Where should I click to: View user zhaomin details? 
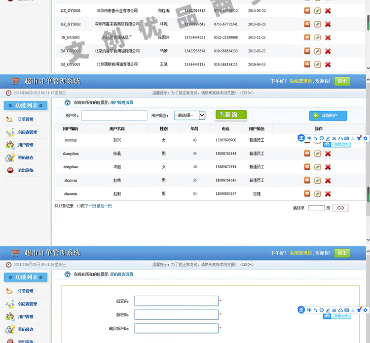pos(307,193)
